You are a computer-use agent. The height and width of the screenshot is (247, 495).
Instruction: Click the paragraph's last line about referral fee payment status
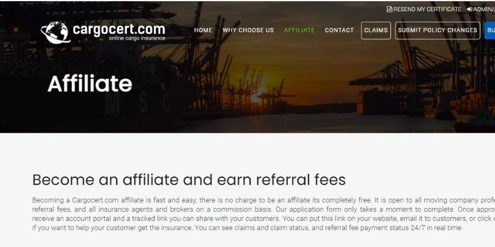pos(247,228)
